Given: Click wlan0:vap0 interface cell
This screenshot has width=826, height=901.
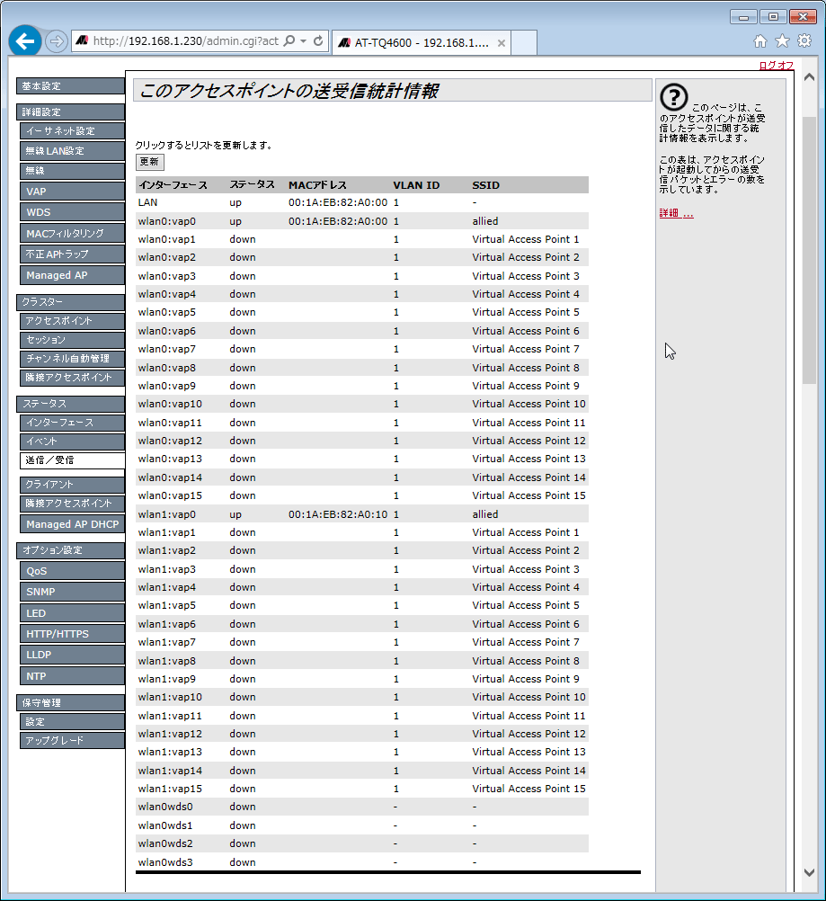Looking at the screenshot, I should click(166, 221).
